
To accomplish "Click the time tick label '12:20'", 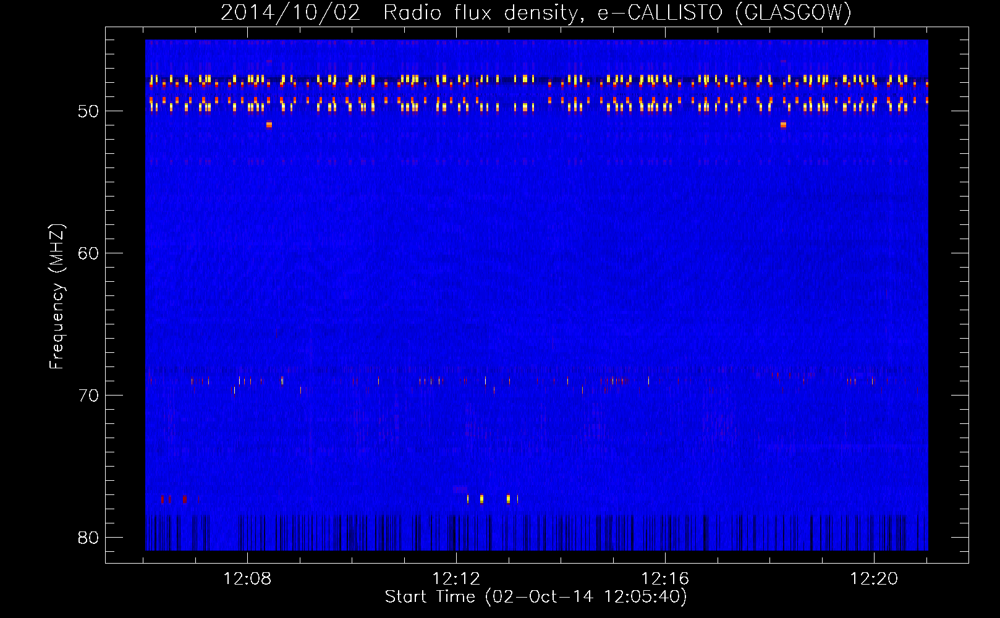I will 874,579.
